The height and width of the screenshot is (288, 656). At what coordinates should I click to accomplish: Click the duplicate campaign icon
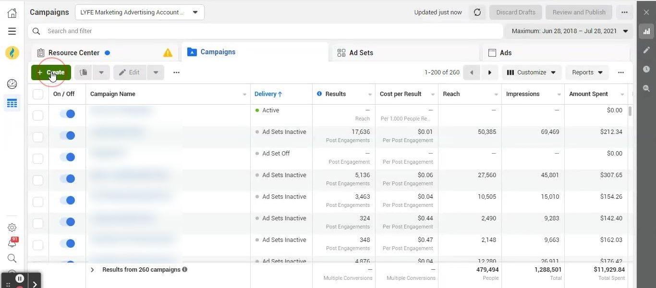coord(84,72)
